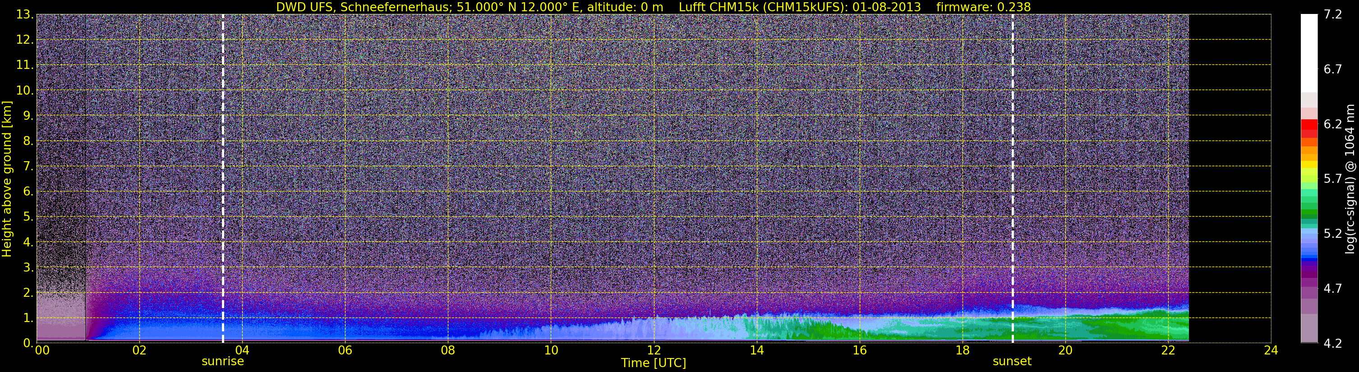Click the height axis tick '4.'

28,242
